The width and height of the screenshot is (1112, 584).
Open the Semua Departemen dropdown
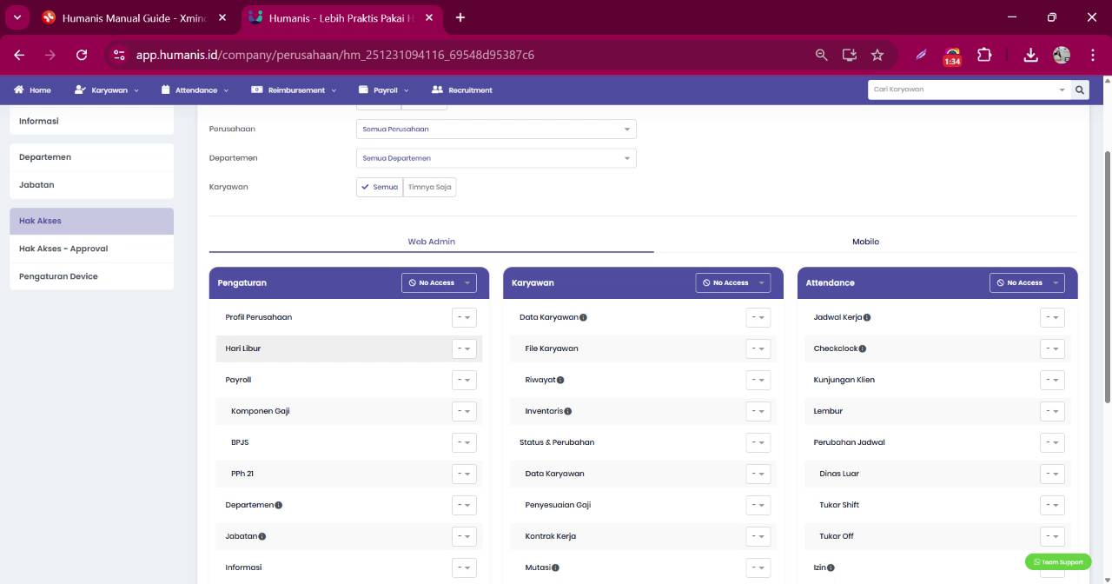496,158
